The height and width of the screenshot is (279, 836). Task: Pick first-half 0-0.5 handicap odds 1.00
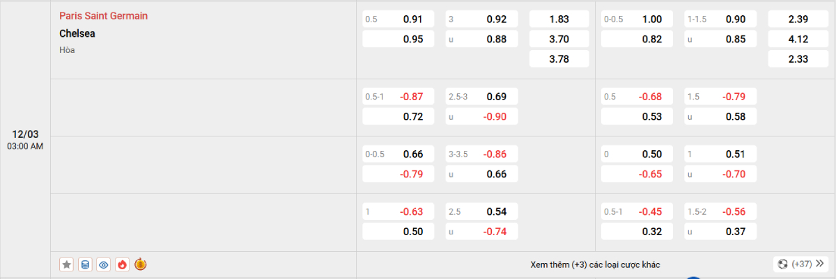pos(637,19)
